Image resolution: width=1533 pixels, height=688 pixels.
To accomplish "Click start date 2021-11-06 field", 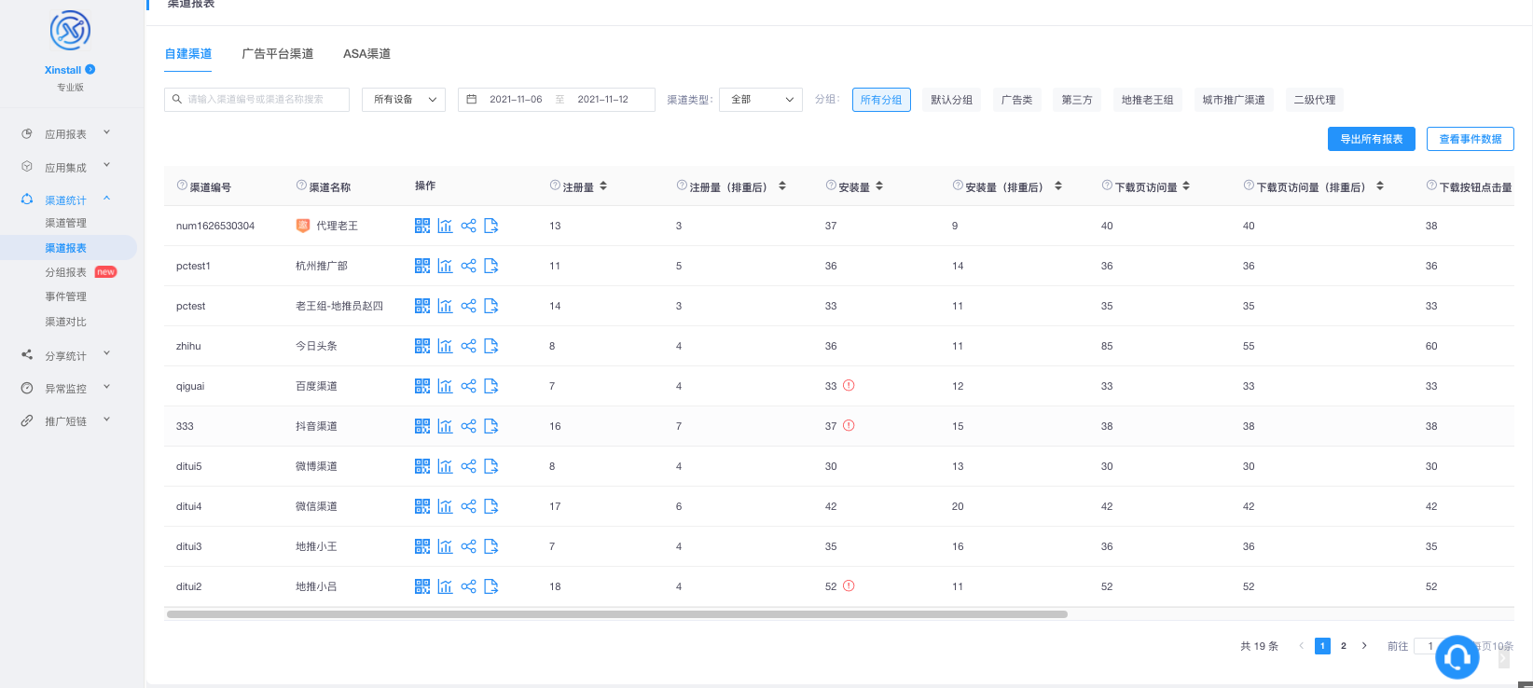I will pyautogui.click(x=516, y=99).
